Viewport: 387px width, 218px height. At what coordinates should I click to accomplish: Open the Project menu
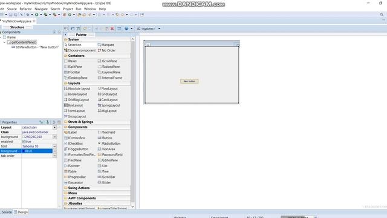point(68,9)
